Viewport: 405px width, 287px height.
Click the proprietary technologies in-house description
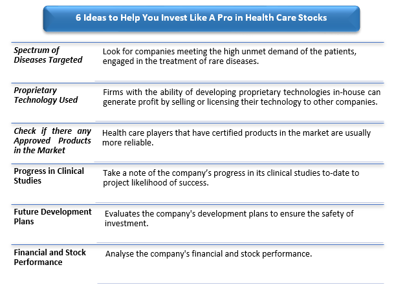(x=241, y=97)
